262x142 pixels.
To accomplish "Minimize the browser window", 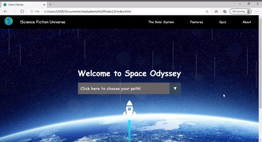I will (240, 4).
